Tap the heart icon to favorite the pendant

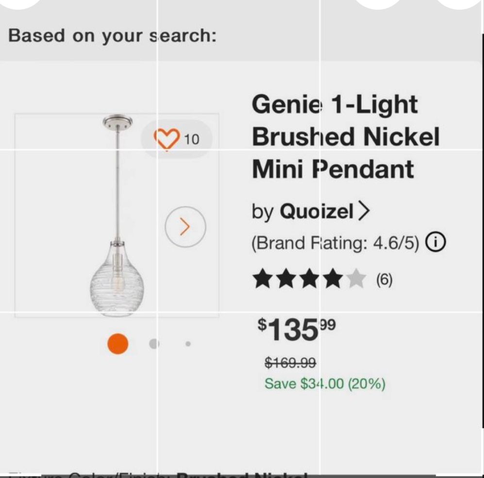(x=167, y=137)
